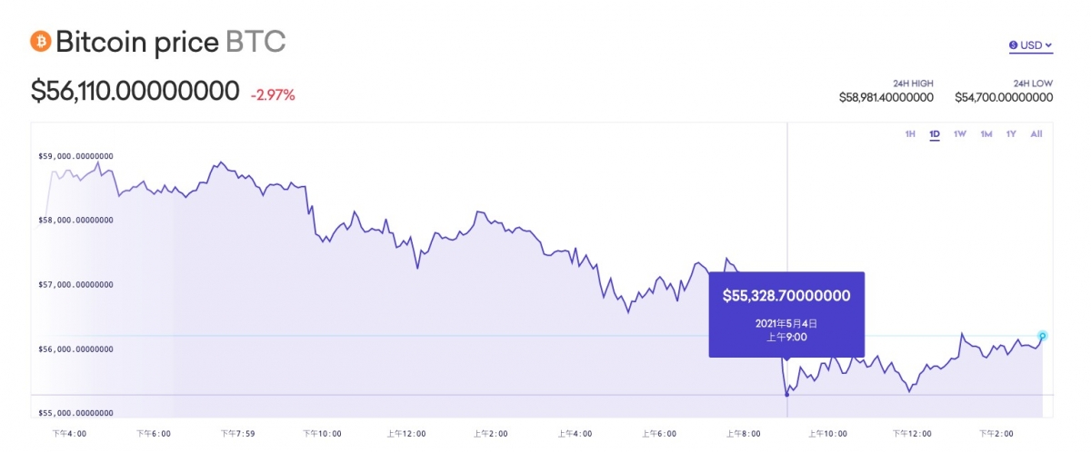Select the 1D time range
Screen dimensions: 1091x452
point(935,134)
